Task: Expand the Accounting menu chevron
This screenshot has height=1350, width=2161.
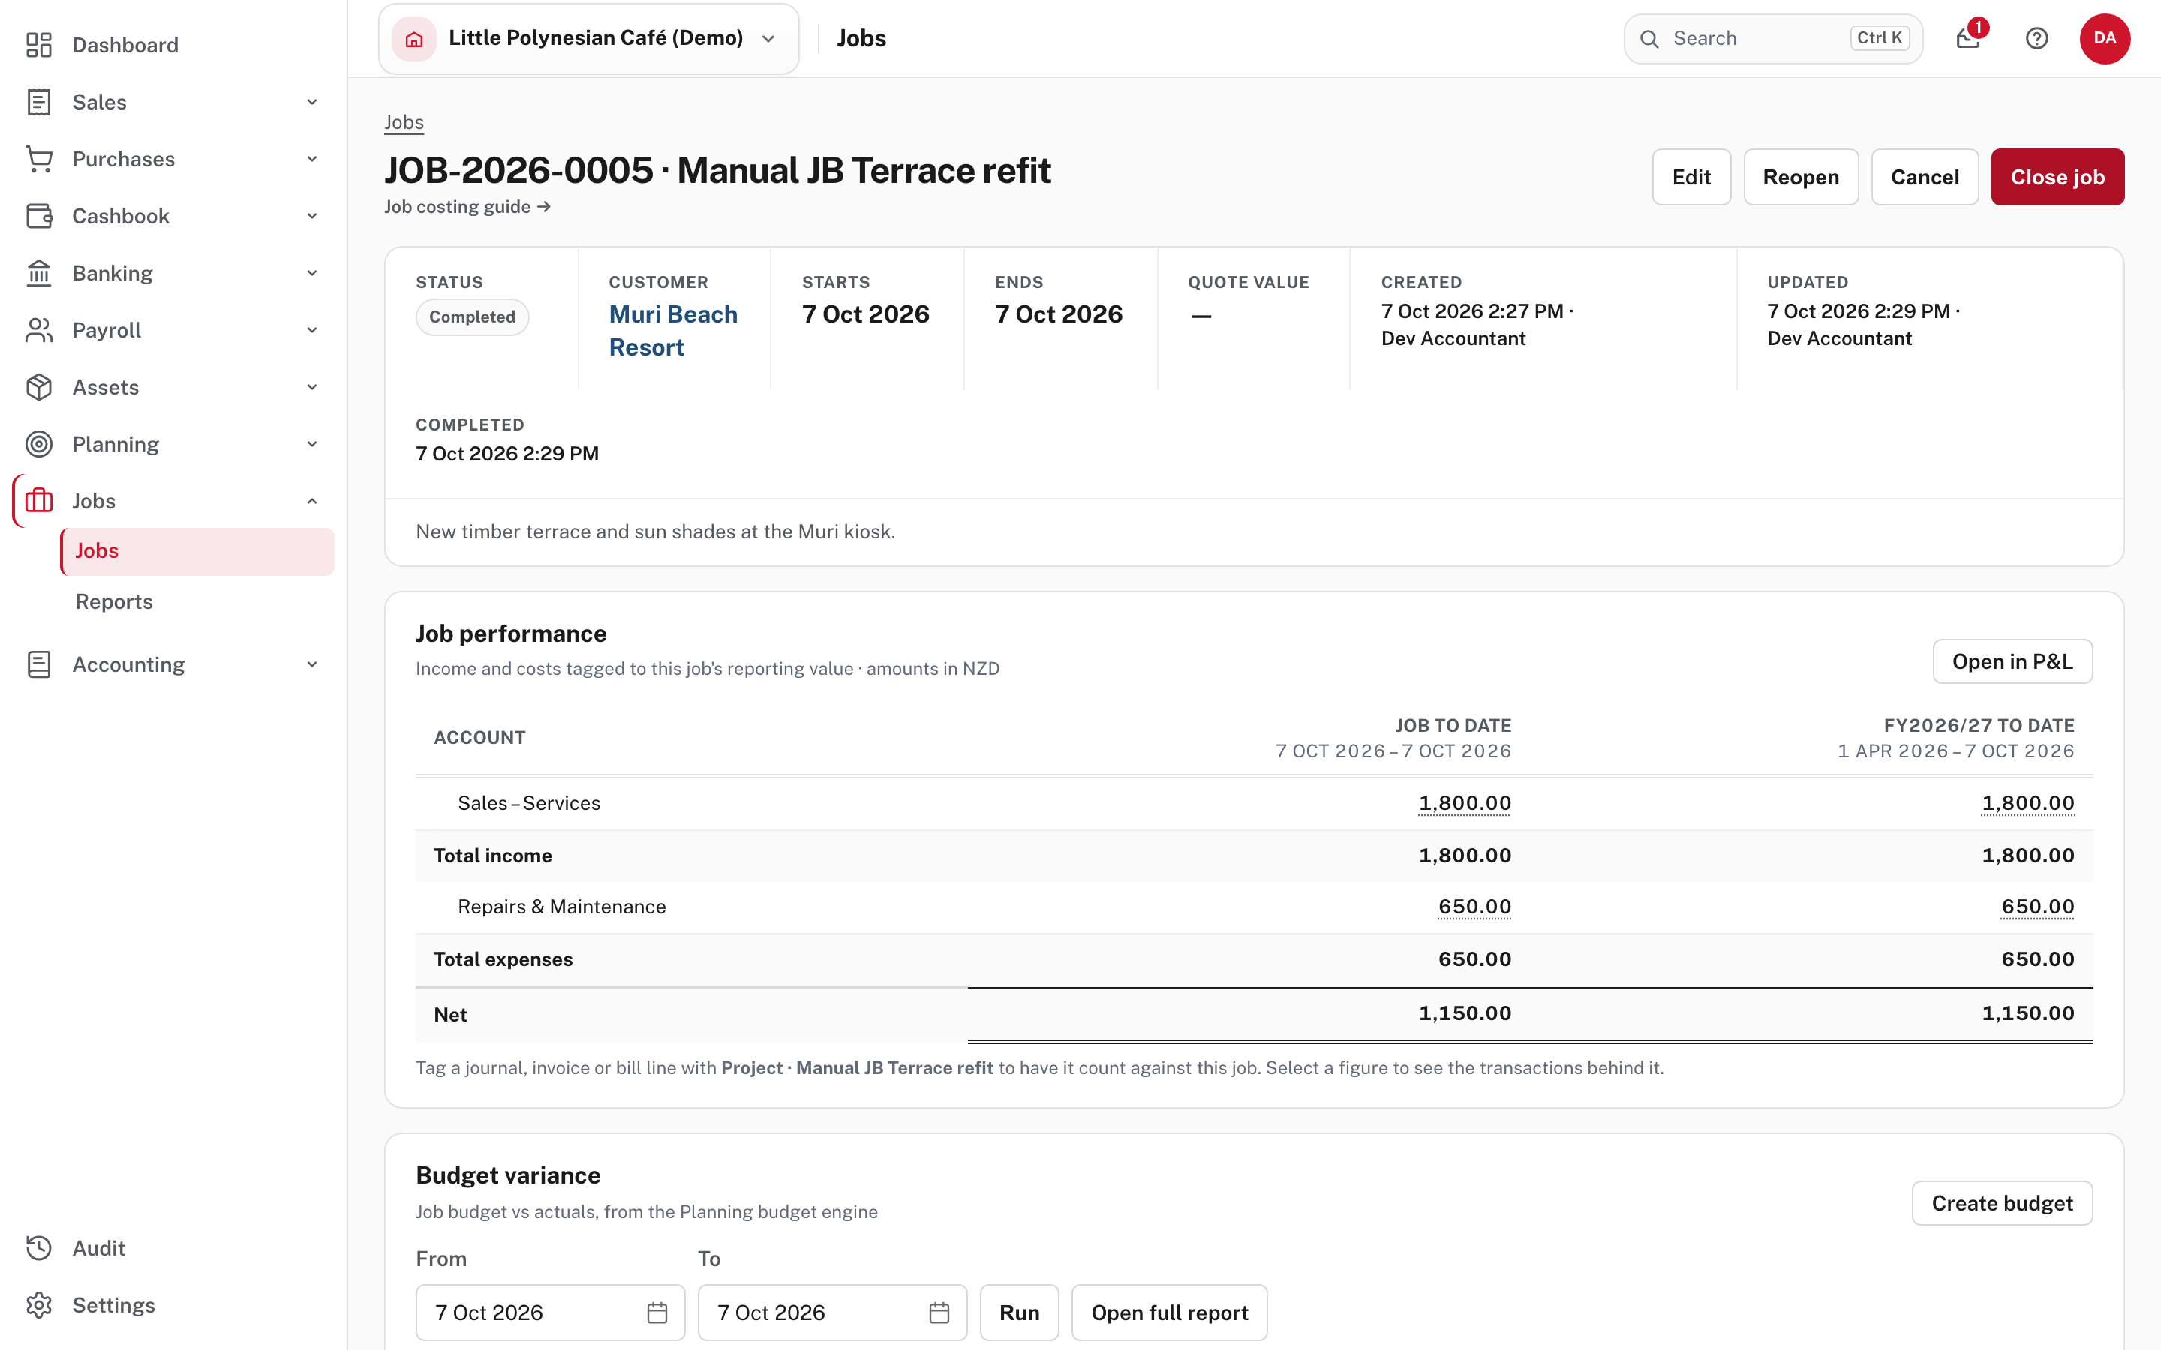Action: (x=311, y=664)
